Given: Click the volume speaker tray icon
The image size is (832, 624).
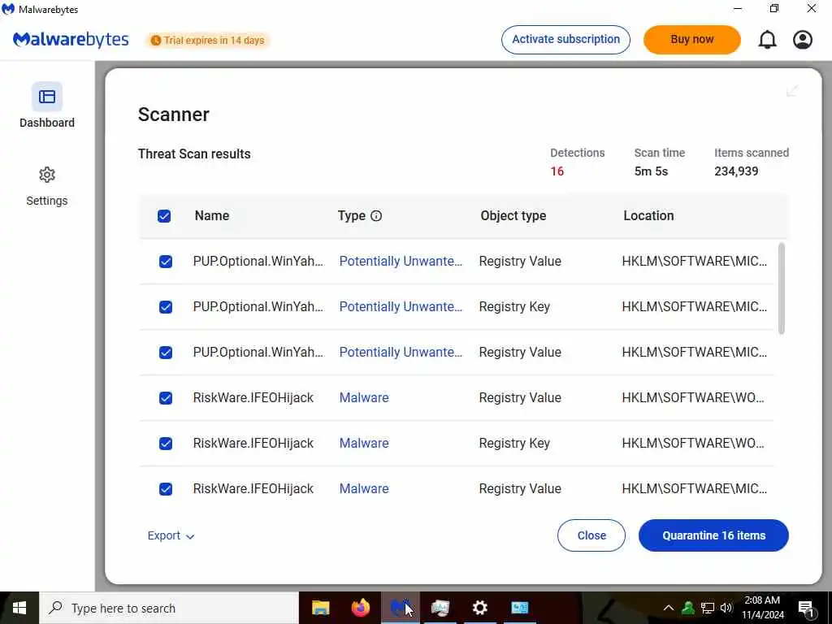Looking at the screenshot, I should (726, 608).
